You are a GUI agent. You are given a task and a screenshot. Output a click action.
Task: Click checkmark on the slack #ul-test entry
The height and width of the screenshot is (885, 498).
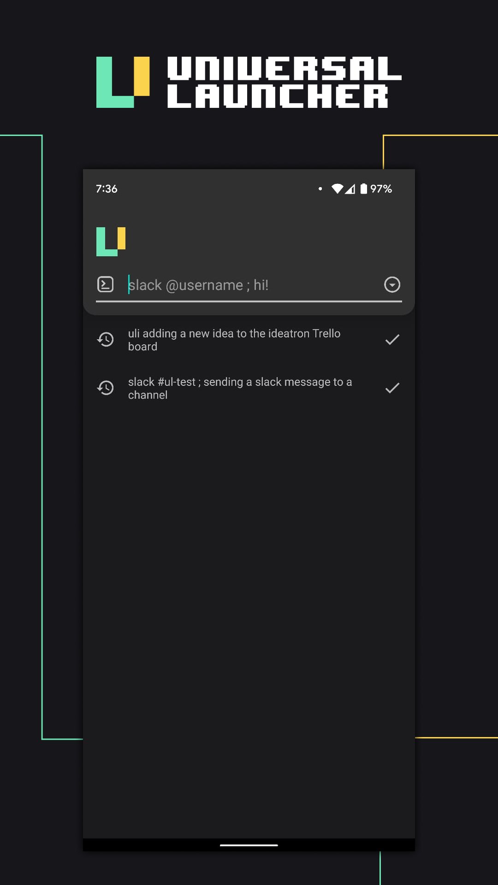pyautogui.click(x=392, y=388)
